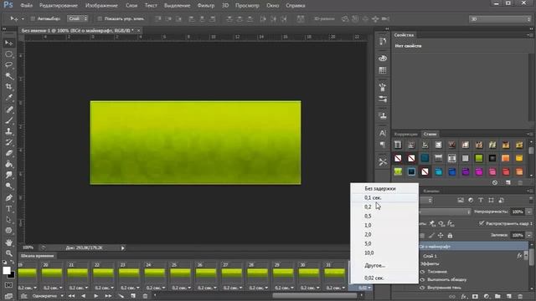Image resolution: width=536 pixels, height=301 pixels.
Task: Select the Move tool in the toolbox
Action: coord(9,43)
